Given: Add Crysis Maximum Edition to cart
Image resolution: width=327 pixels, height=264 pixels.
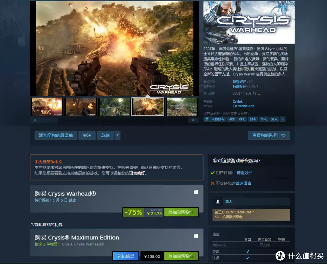Looking at the screenshot, I should (x=181, y=256).
